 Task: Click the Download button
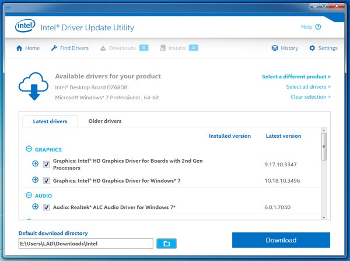tap(281, 240)
